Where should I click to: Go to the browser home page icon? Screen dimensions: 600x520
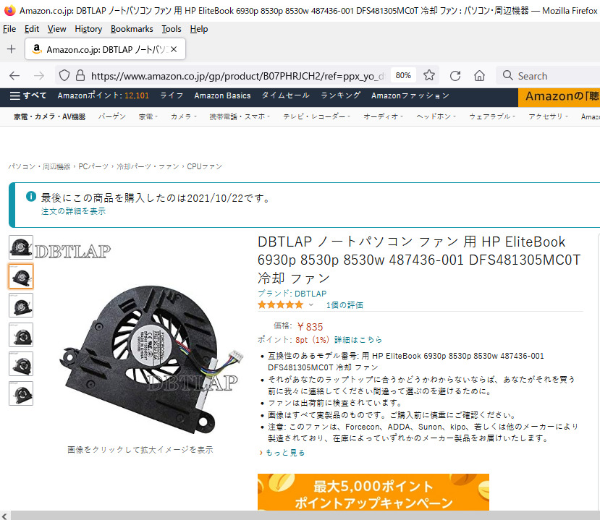[479, 76]
